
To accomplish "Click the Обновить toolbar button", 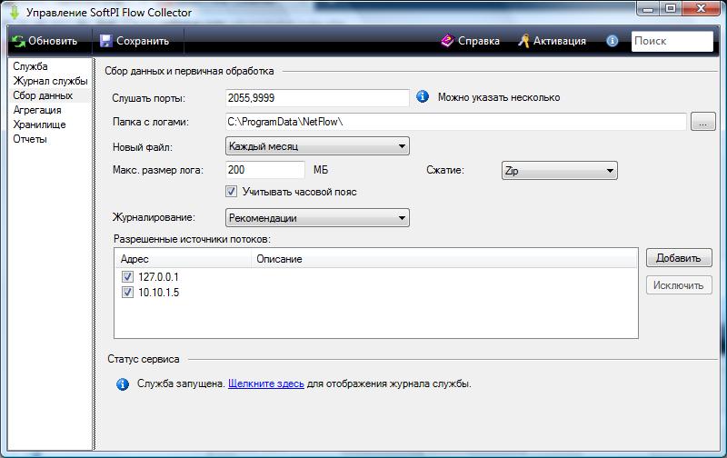I will click(x=45, y=41).
